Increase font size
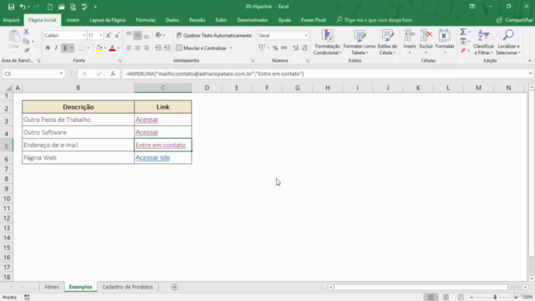The image size is (535, 301). 109,35
